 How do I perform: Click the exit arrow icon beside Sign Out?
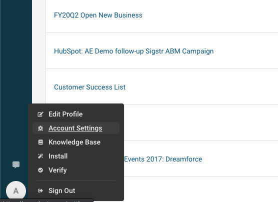(40, 191)
